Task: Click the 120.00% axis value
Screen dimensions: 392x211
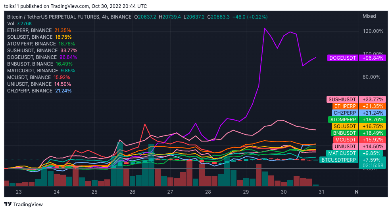Action: 373,31
